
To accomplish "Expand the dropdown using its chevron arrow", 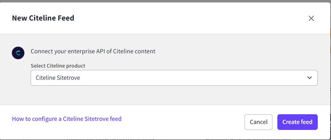I will coord(309,78).
